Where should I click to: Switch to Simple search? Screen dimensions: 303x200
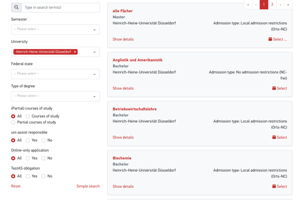[x=88, y=186]
